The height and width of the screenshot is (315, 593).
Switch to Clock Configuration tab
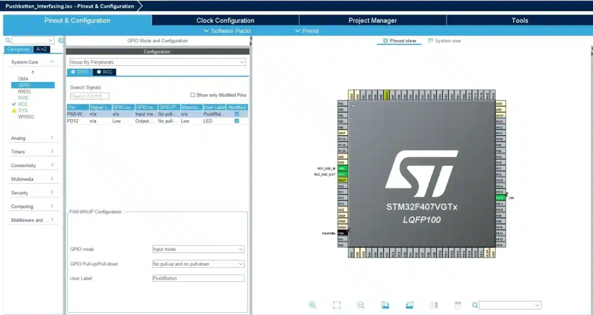click(225, 20)
